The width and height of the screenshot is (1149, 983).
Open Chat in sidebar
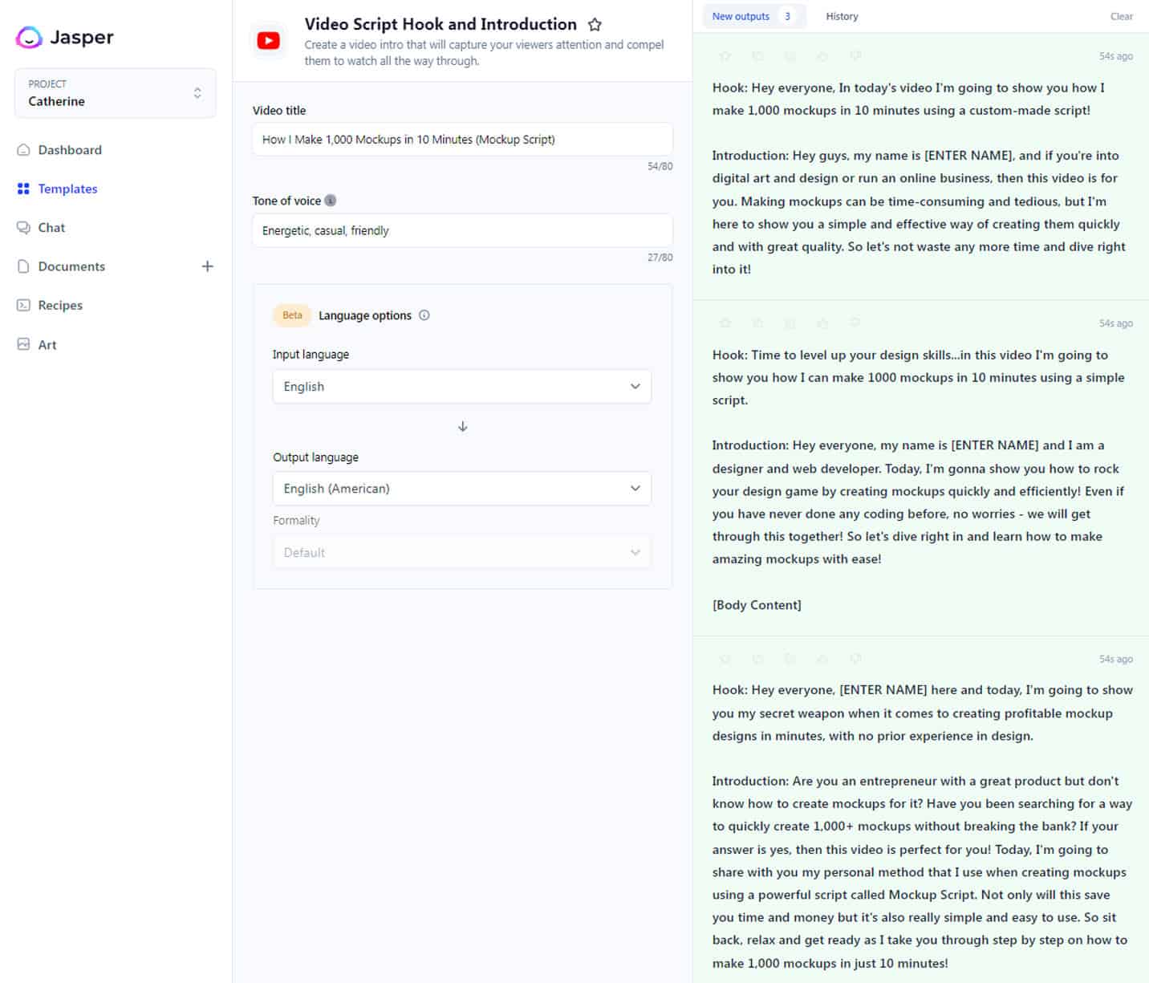coord(51,228)
